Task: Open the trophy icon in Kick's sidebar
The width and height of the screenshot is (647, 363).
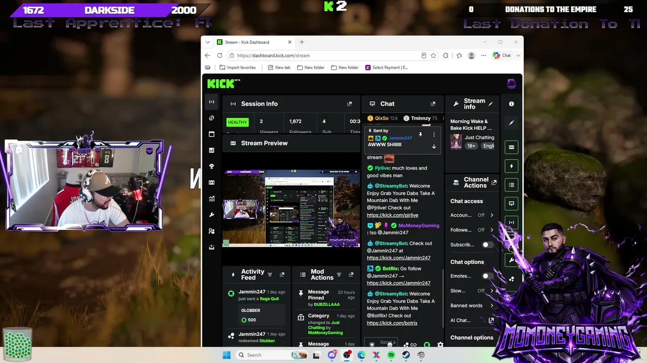Action: click(212, 166)
